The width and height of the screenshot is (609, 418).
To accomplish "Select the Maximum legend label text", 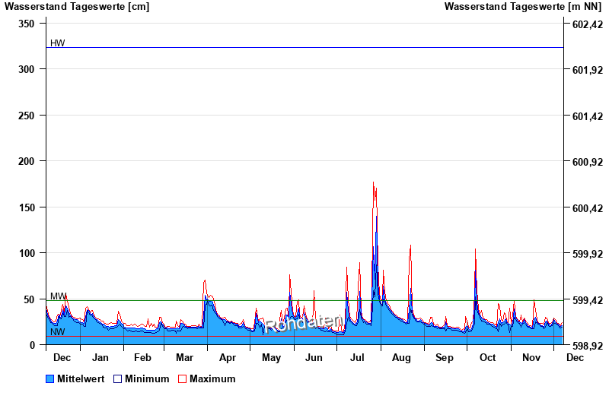I will [x=212, y=378].
